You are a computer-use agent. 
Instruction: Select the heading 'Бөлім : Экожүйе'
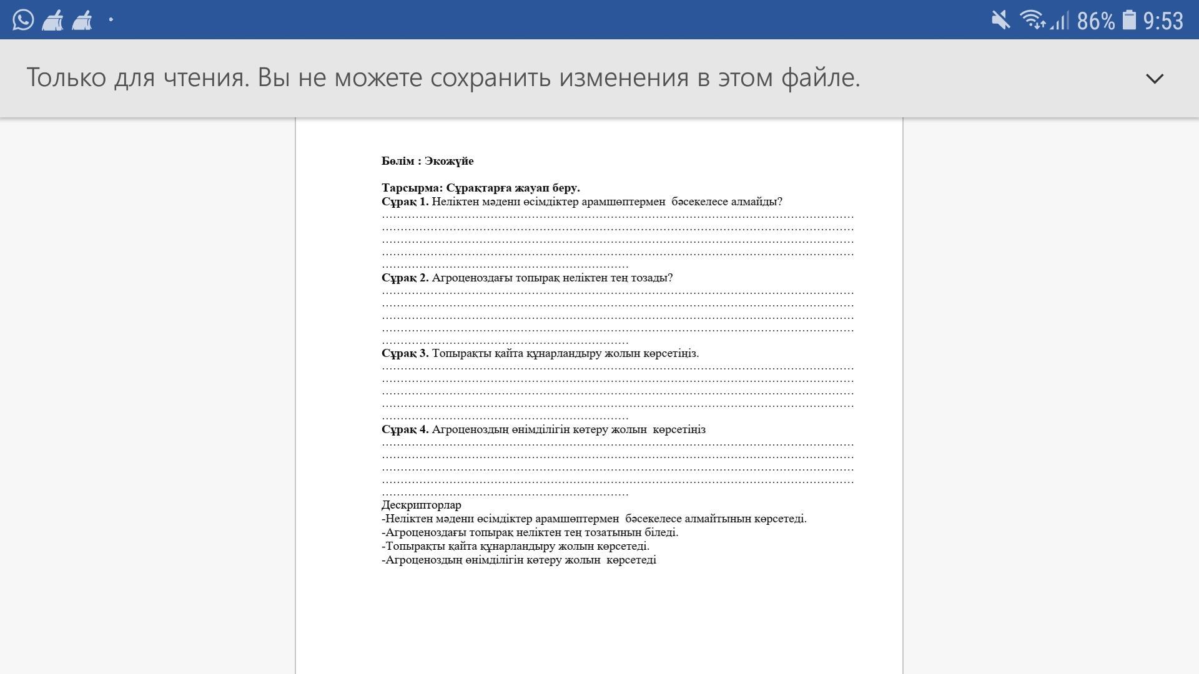pos(428,161)
